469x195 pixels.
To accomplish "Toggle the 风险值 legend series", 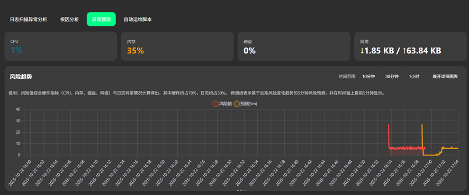I will click(x=222, y=104).
